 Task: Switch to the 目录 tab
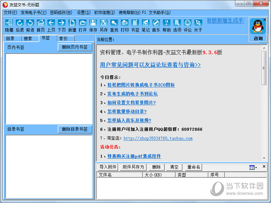coord(12,38)
